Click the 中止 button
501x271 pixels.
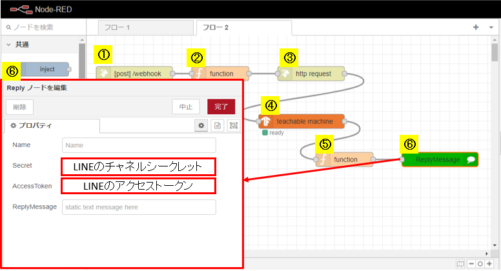[x=186, y=106]
